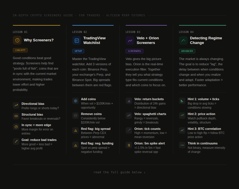Viewport: 239px width, 189px height.
Task: Click the Hint 3 BTC correlation icon
Action: [x=182, y=130]
